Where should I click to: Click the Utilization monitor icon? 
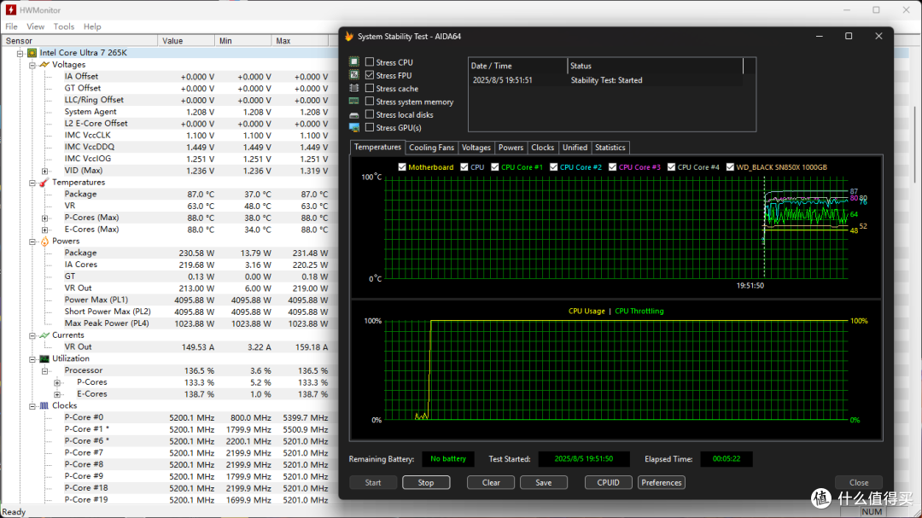coord(44,358)
